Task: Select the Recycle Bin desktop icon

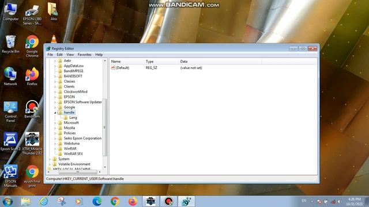Action: click(10, 44)
